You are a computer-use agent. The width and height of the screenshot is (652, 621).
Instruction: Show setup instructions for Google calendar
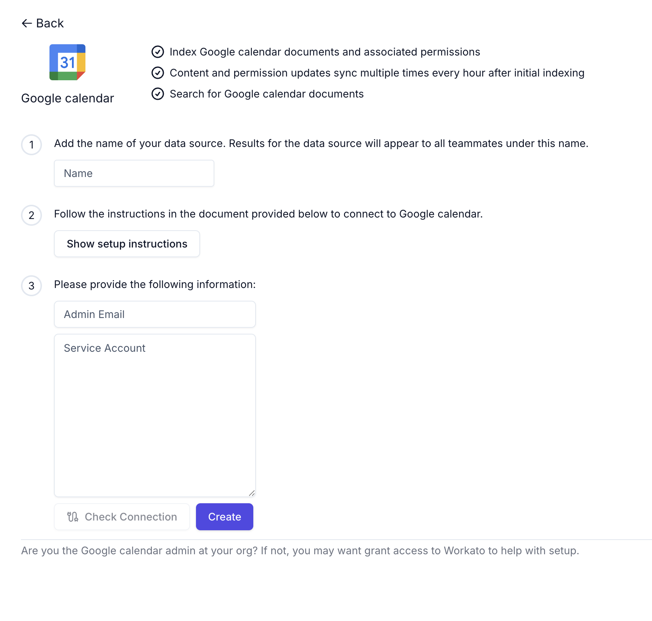click(127, 244)
